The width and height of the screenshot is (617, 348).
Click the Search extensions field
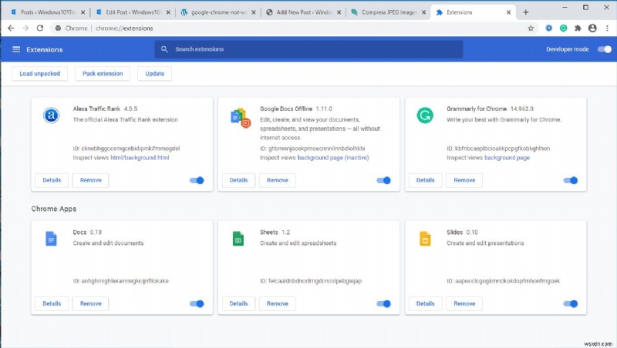coord(308,49)
